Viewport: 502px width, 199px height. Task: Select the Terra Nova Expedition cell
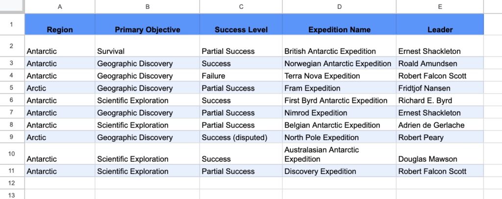click(x=322, y=76)
